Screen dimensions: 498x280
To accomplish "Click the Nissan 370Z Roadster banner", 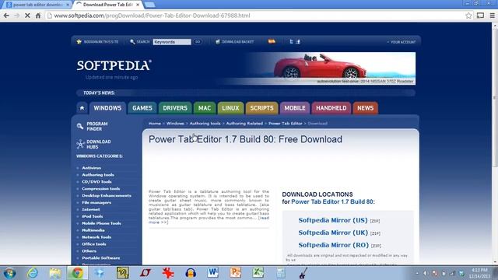I will click(330, 68).
